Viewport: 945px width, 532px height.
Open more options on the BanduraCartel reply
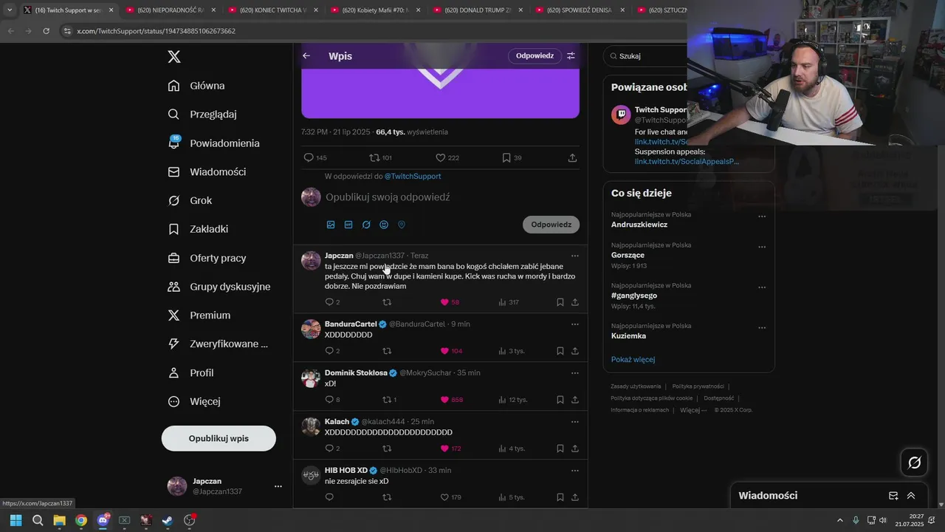[x=574, y=324]
